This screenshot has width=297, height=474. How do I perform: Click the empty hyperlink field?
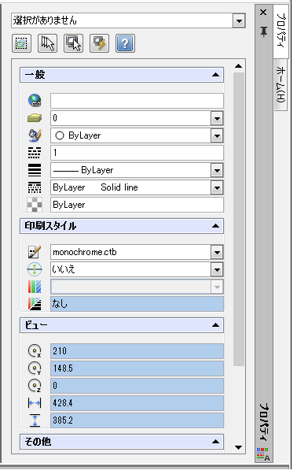click(x=137, y=101)
